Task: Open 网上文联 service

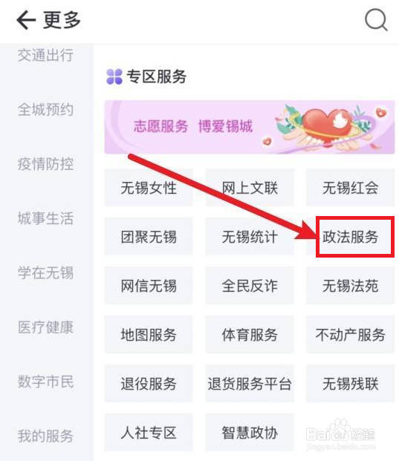Action: pyautogui.click(x=250, y=188)
